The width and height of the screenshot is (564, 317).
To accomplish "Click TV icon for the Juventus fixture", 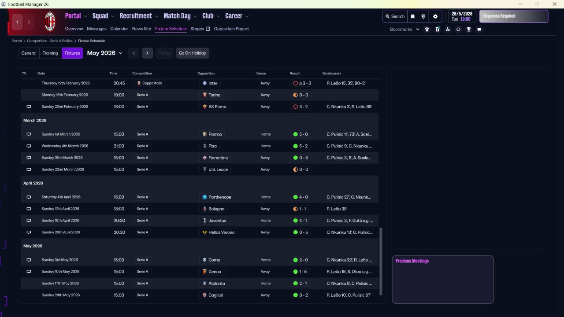I will [x=29, y=221].
